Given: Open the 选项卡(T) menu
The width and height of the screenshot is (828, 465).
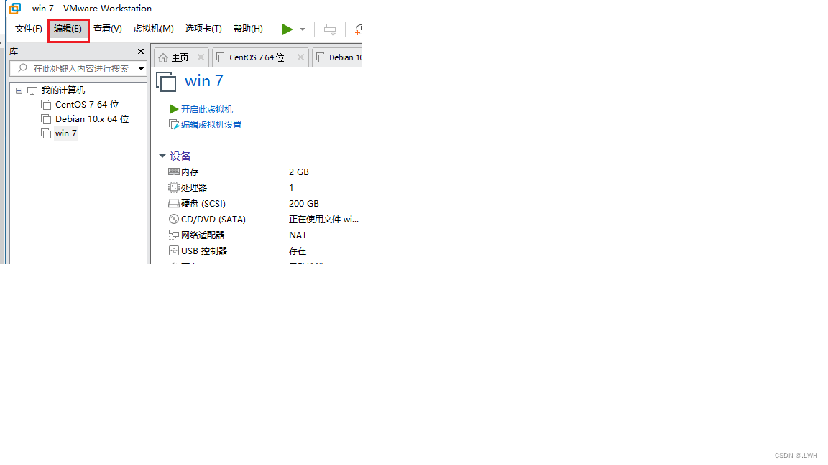Looking at the screenshot, I should click(x=203, y=29).
